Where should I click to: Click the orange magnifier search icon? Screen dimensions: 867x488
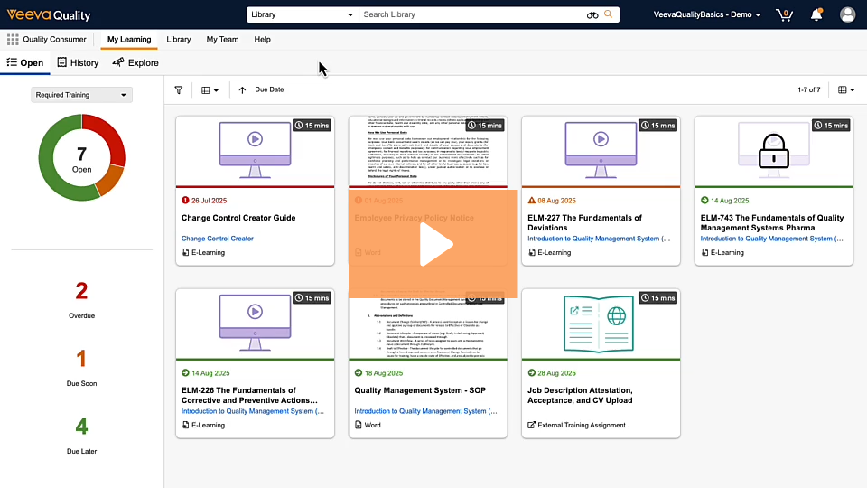tap(608, 14)
